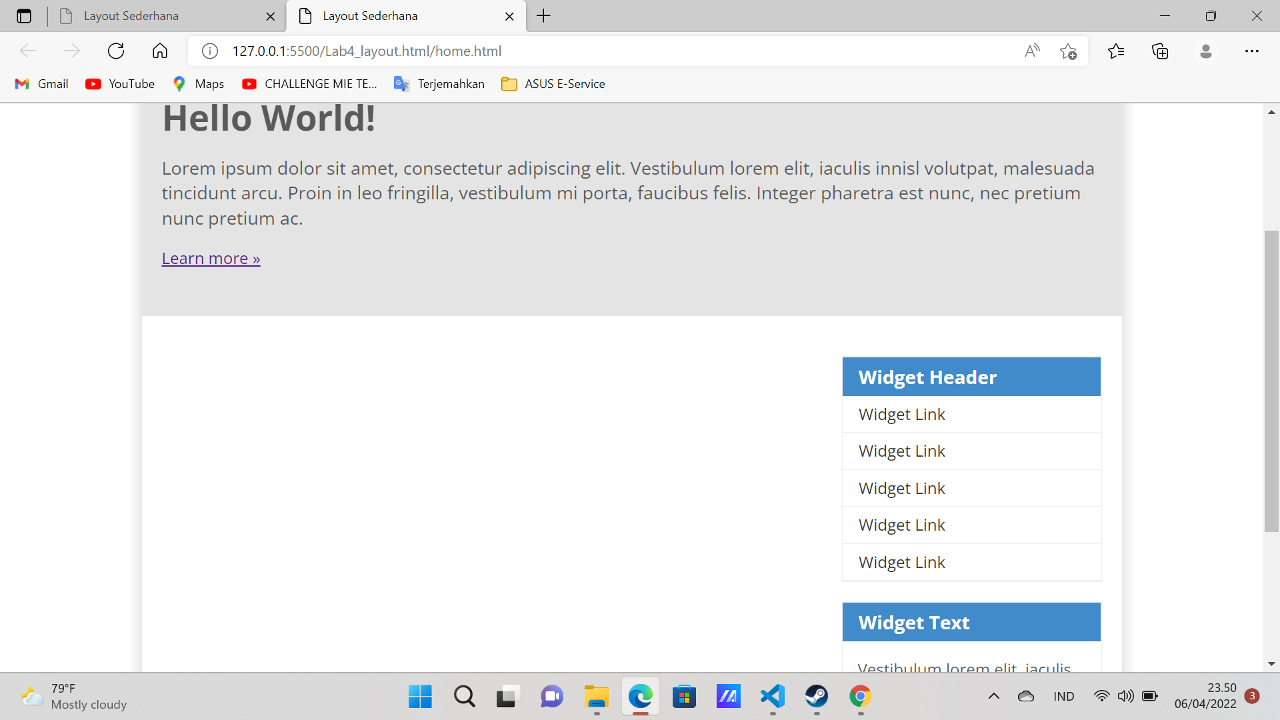1280x720 pixels.
Task: Open Visual Studio Code from the taskbar
Action: pyautogui.click(x=773, y=697)
